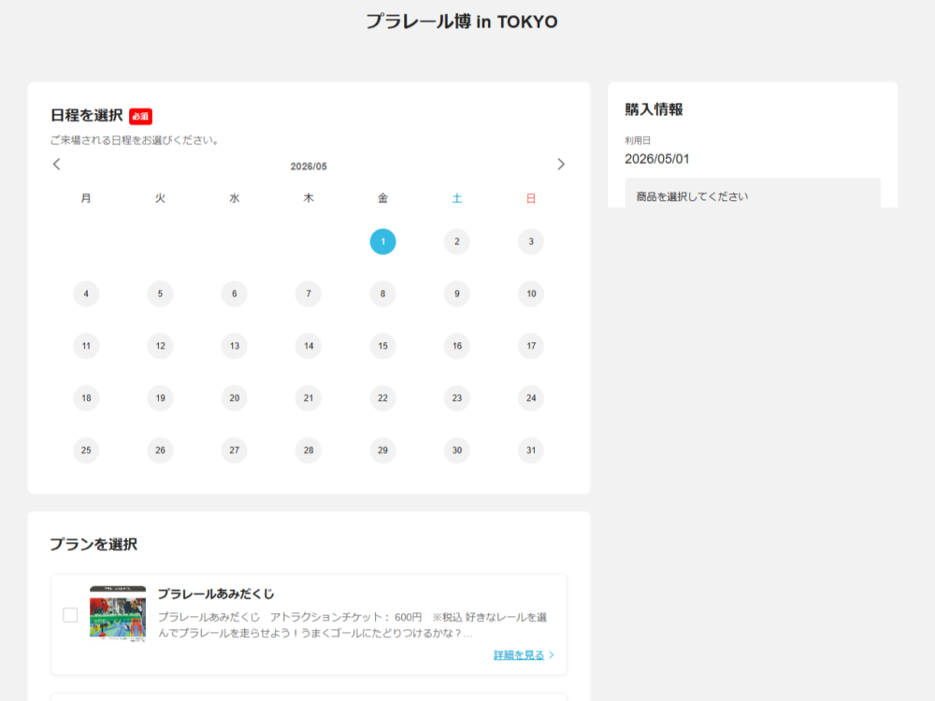Select day 10 in calendar

[x=531, y=293]
